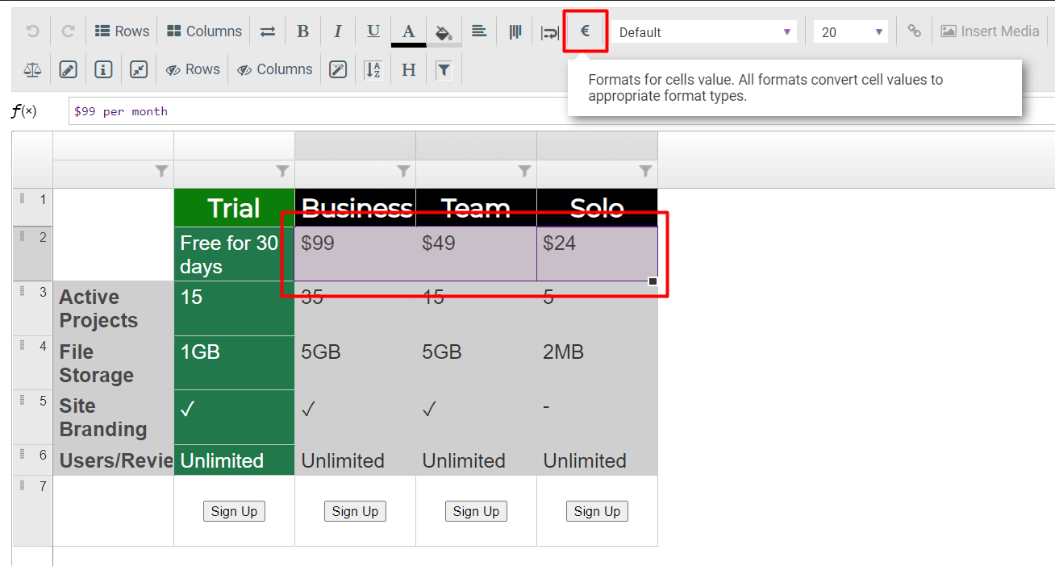Open the Default style dropdown
1055x566 pixels.
tap(703, 31)
